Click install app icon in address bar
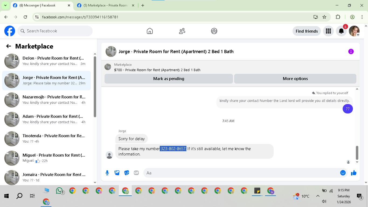Viewport: 368px width, 207px height. (316, 17)
